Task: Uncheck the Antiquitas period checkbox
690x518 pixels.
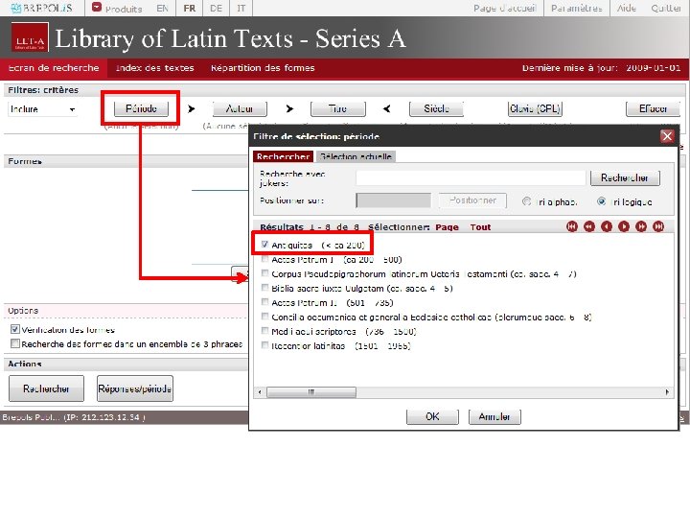Action: [264, 244]
